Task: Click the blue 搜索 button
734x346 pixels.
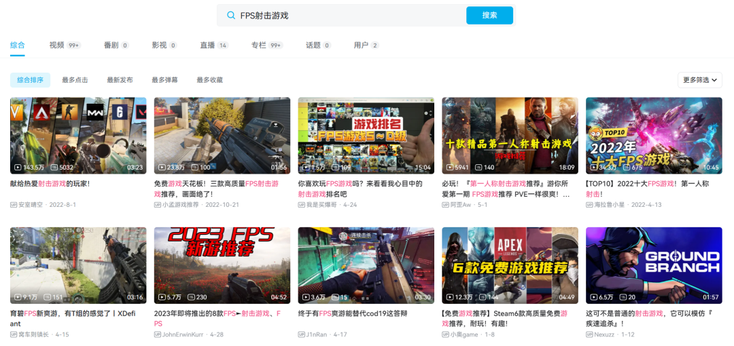Action: tap(489, 16)
